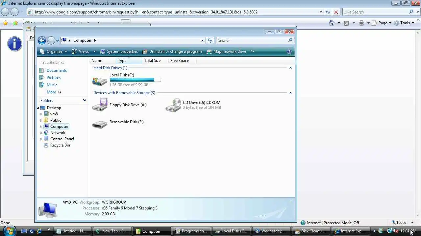Screen dimensions: 421x236
Task: Click Internet Explorer refresh icon
Action: 328,12
